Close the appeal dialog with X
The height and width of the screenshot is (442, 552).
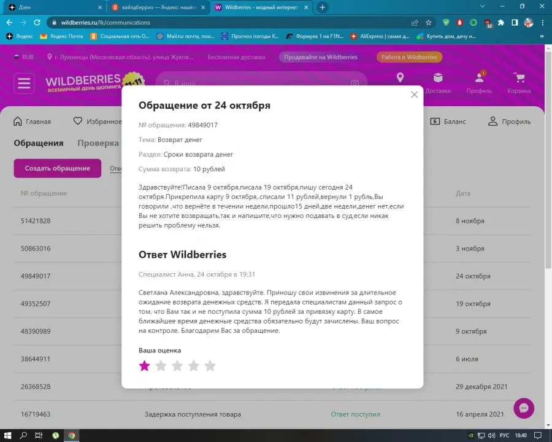(x=415, y=95)
